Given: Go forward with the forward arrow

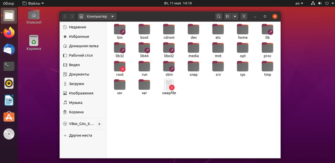Looking at the screenshot, I should [x=72, y=16].
